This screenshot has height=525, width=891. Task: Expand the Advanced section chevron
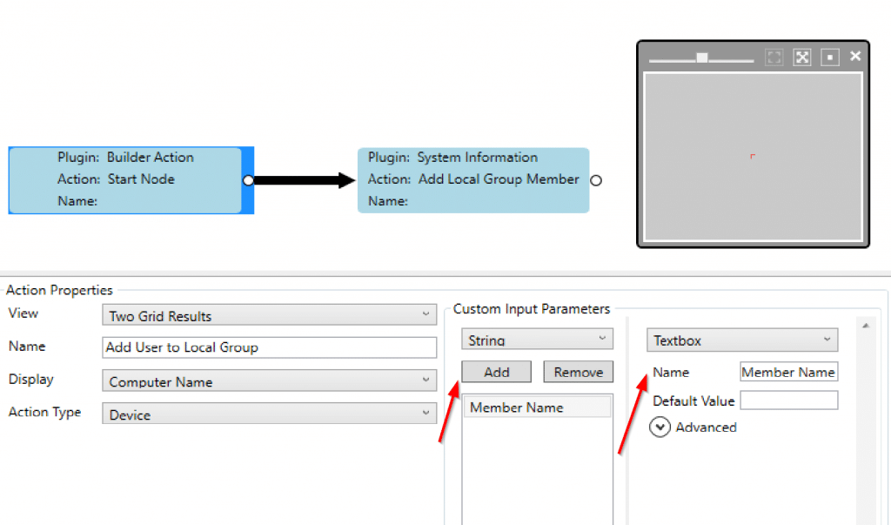[660, 427]
